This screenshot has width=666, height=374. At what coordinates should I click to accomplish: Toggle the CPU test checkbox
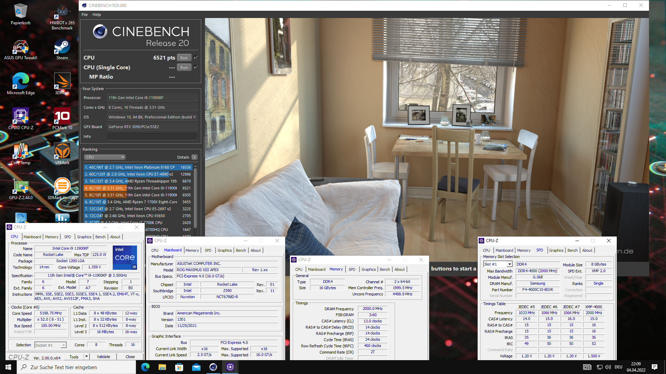[x=196, y=57]
